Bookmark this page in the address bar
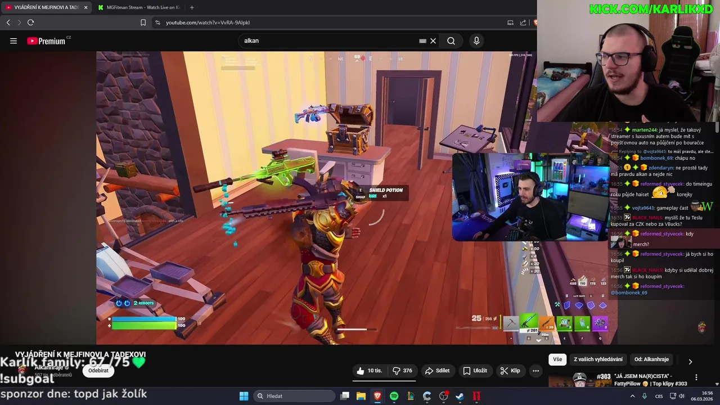 [143, 22]
